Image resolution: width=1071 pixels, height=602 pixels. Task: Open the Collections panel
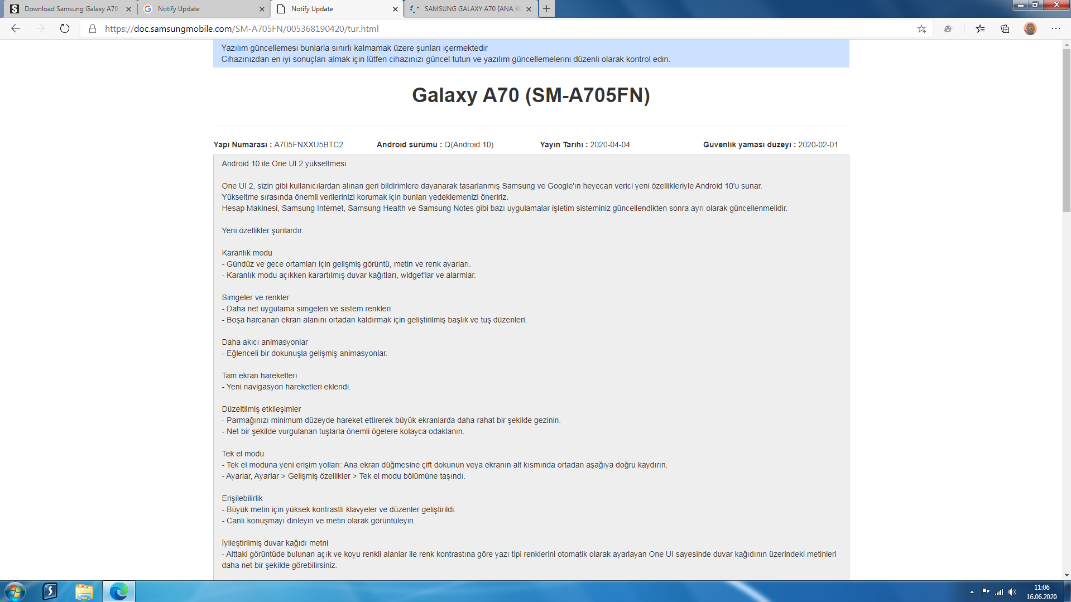(x=1005, y=28)
